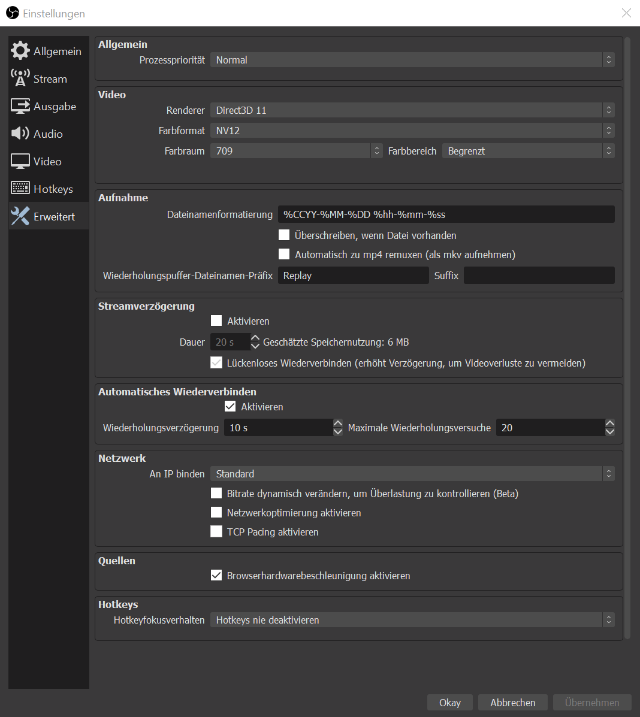
Task: Increase Maximale Wiederholungsversuche with up arrow
Action: (x=610, y=423)
